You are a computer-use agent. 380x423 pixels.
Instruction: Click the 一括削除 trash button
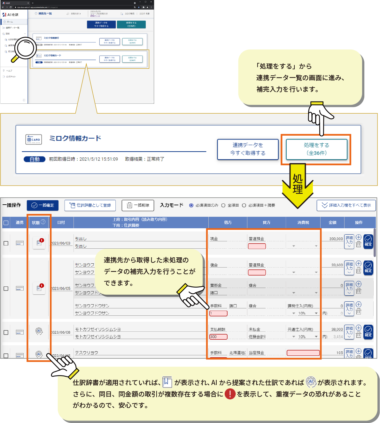(x=138, y=205)
